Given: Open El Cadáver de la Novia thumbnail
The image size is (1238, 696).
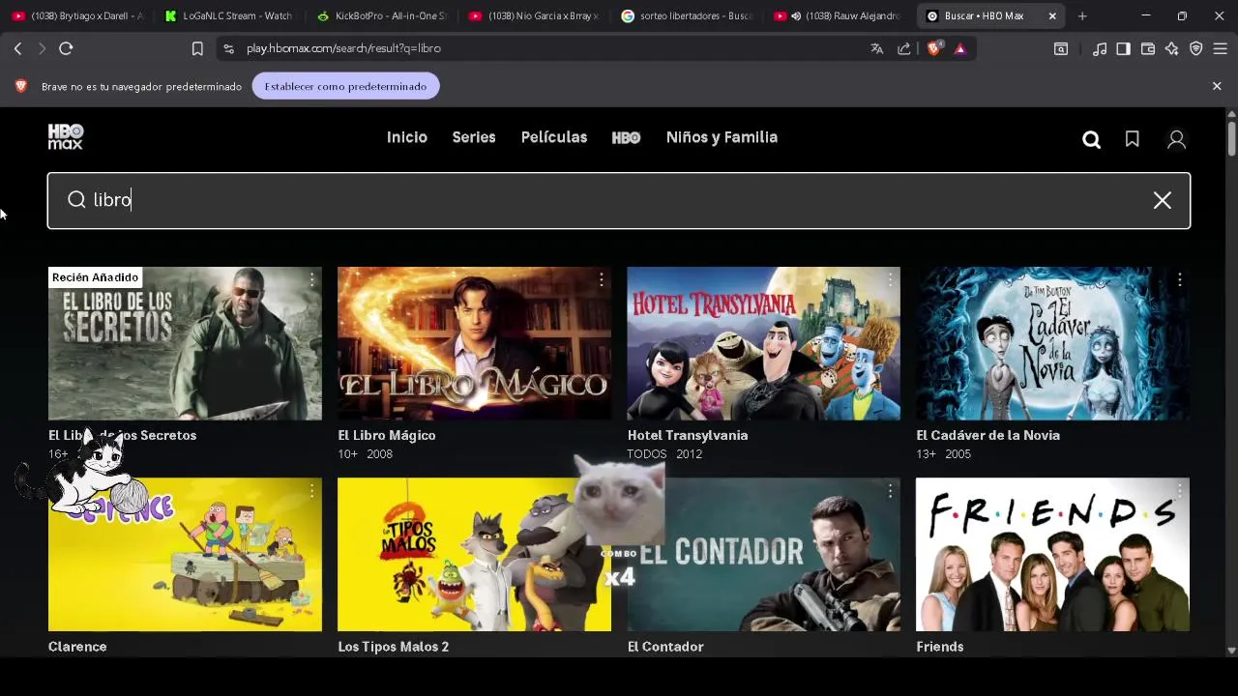Looking at the screenshot, I should 1052,343.
